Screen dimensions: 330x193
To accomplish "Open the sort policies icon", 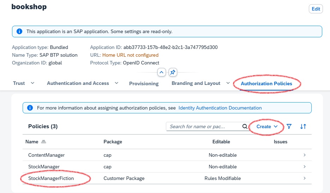I will coord(303,126).
